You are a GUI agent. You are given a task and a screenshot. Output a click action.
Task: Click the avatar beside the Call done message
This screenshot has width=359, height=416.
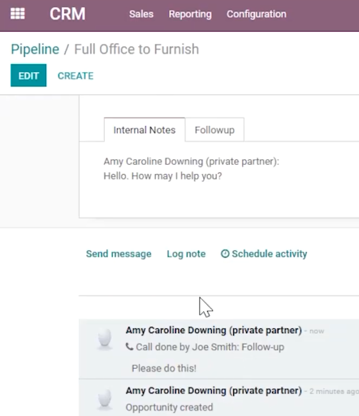(105, 339)
